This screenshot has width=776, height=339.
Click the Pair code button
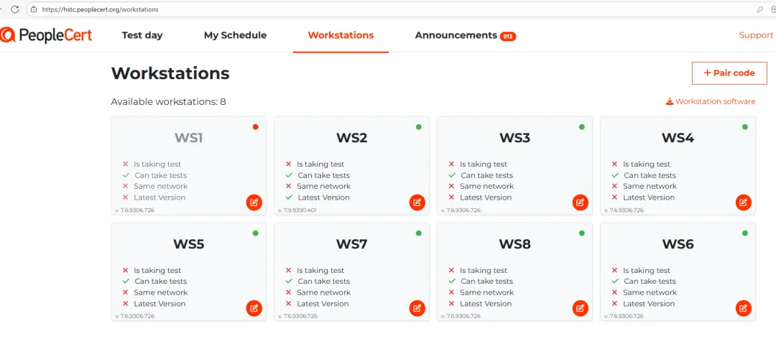729,73
